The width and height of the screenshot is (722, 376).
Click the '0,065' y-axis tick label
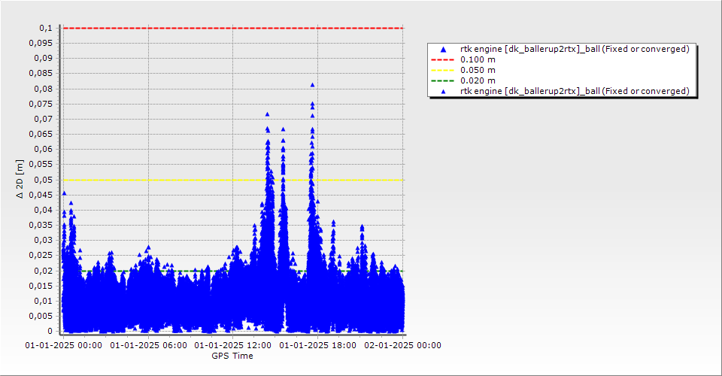click(41, 135)
